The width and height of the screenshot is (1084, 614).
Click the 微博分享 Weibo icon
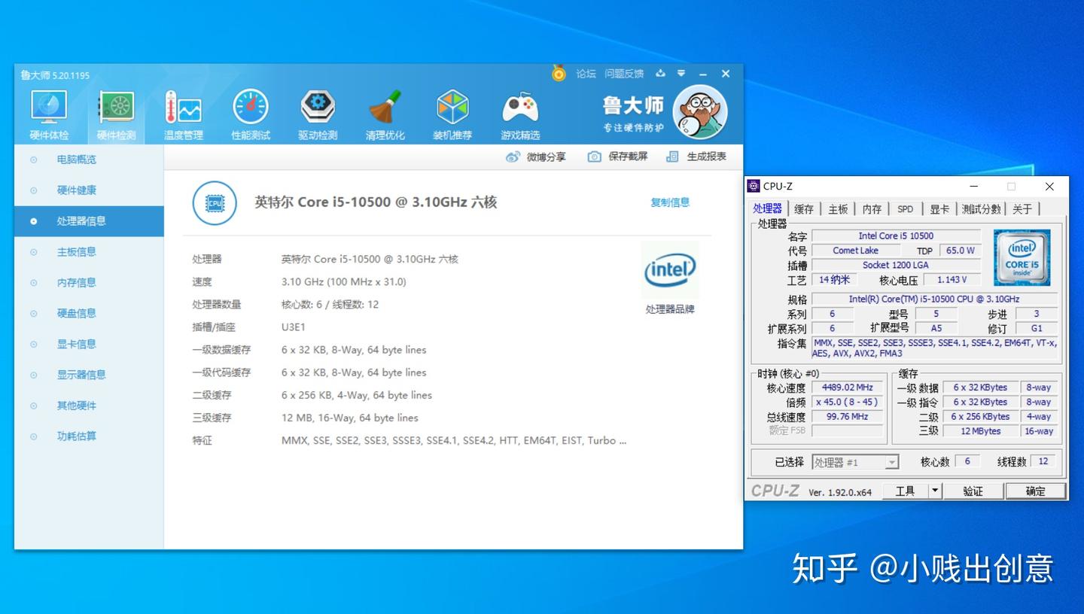[513, 157]
